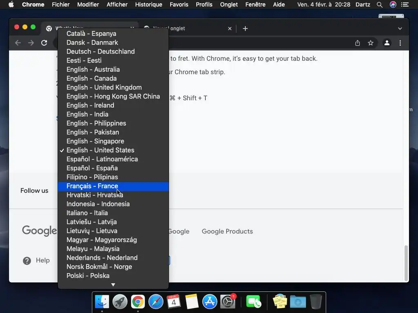Screen dimensions: 418x313
Task: Open the Favoris menu
Action: [x=179, y=4]
